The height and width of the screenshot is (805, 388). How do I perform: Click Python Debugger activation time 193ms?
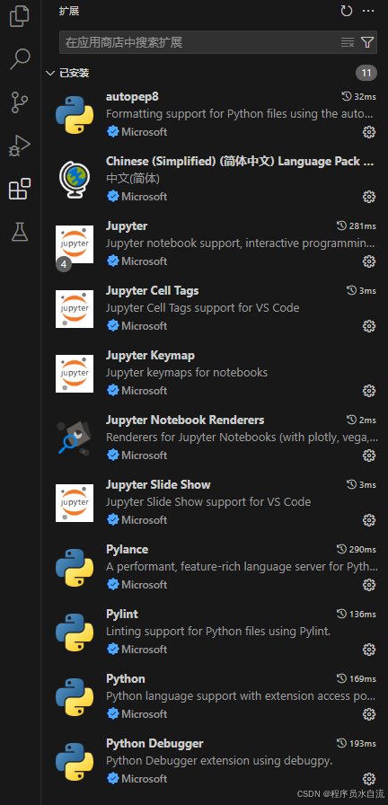(x=357, y=743)
